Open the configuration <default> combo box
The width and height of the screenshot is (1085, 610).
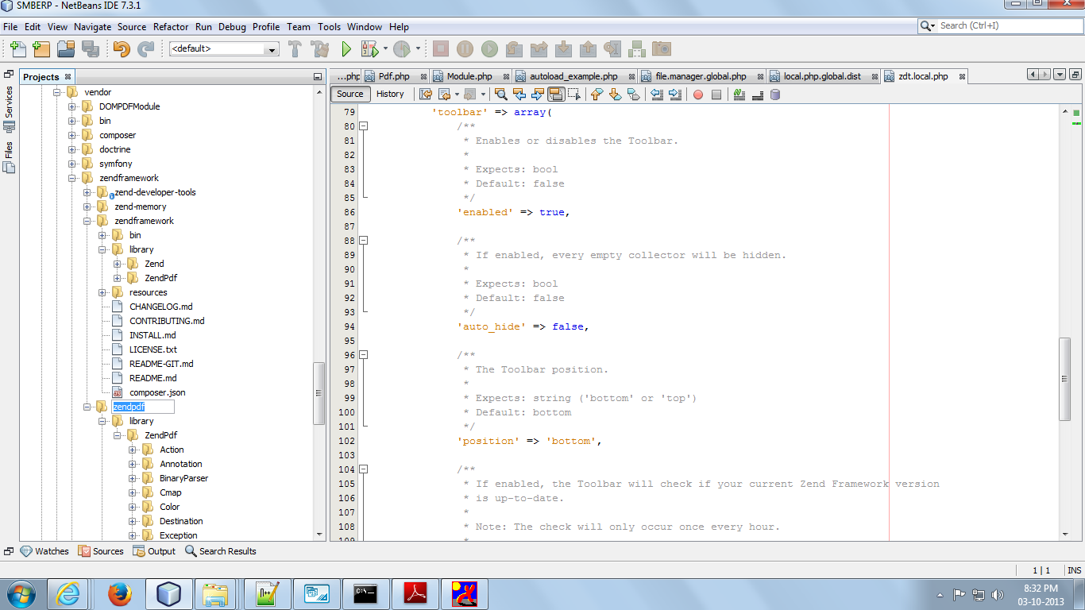coord(224,49)
